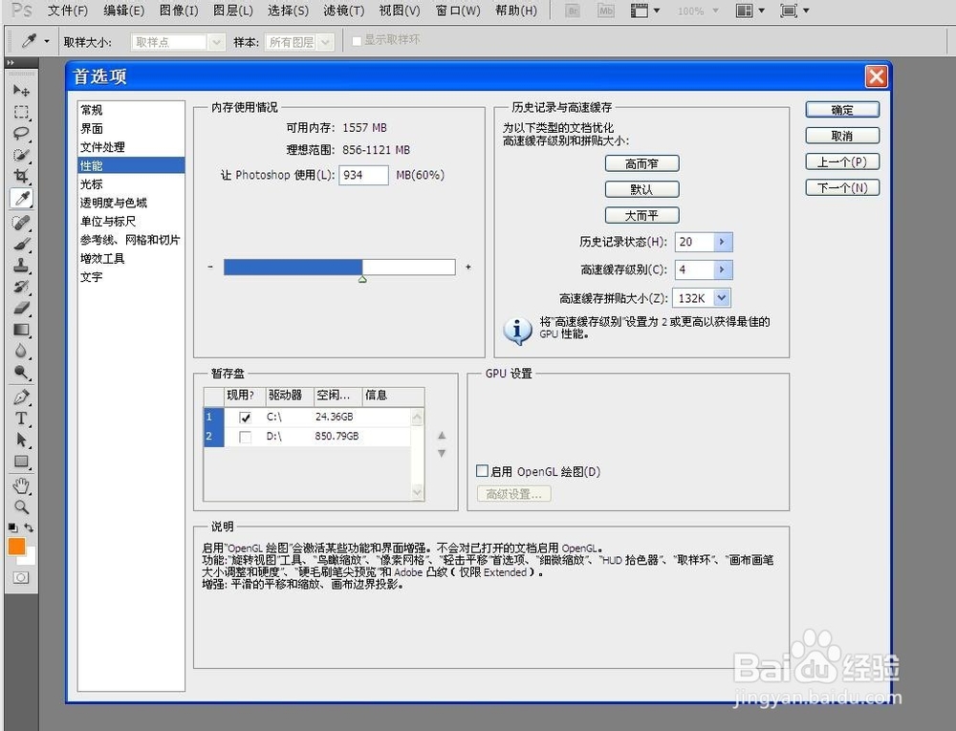Open the 编辑(E) menu

click(123, 11)
